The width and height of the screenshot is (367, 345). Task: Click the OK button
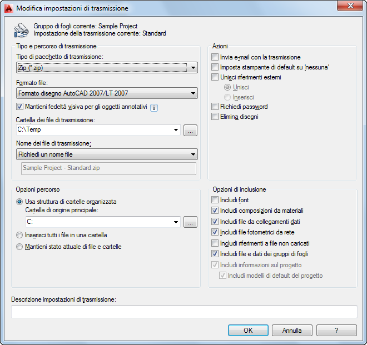pyautogui.click(x=248, y=330)
